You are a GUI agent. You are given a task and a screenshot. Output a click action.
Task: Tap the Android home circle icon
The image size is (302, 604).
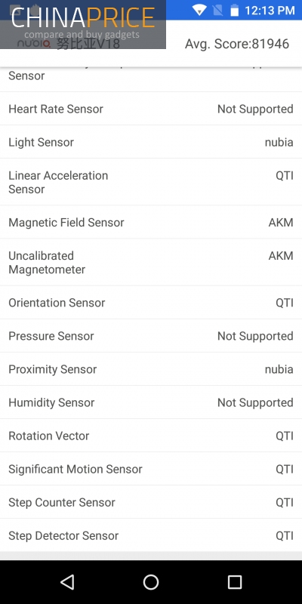pos(151,582)
